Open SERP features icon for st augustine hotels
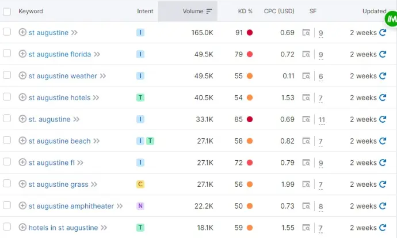Image resolution: width=397 pixels, height=238 pixels. 307,98
